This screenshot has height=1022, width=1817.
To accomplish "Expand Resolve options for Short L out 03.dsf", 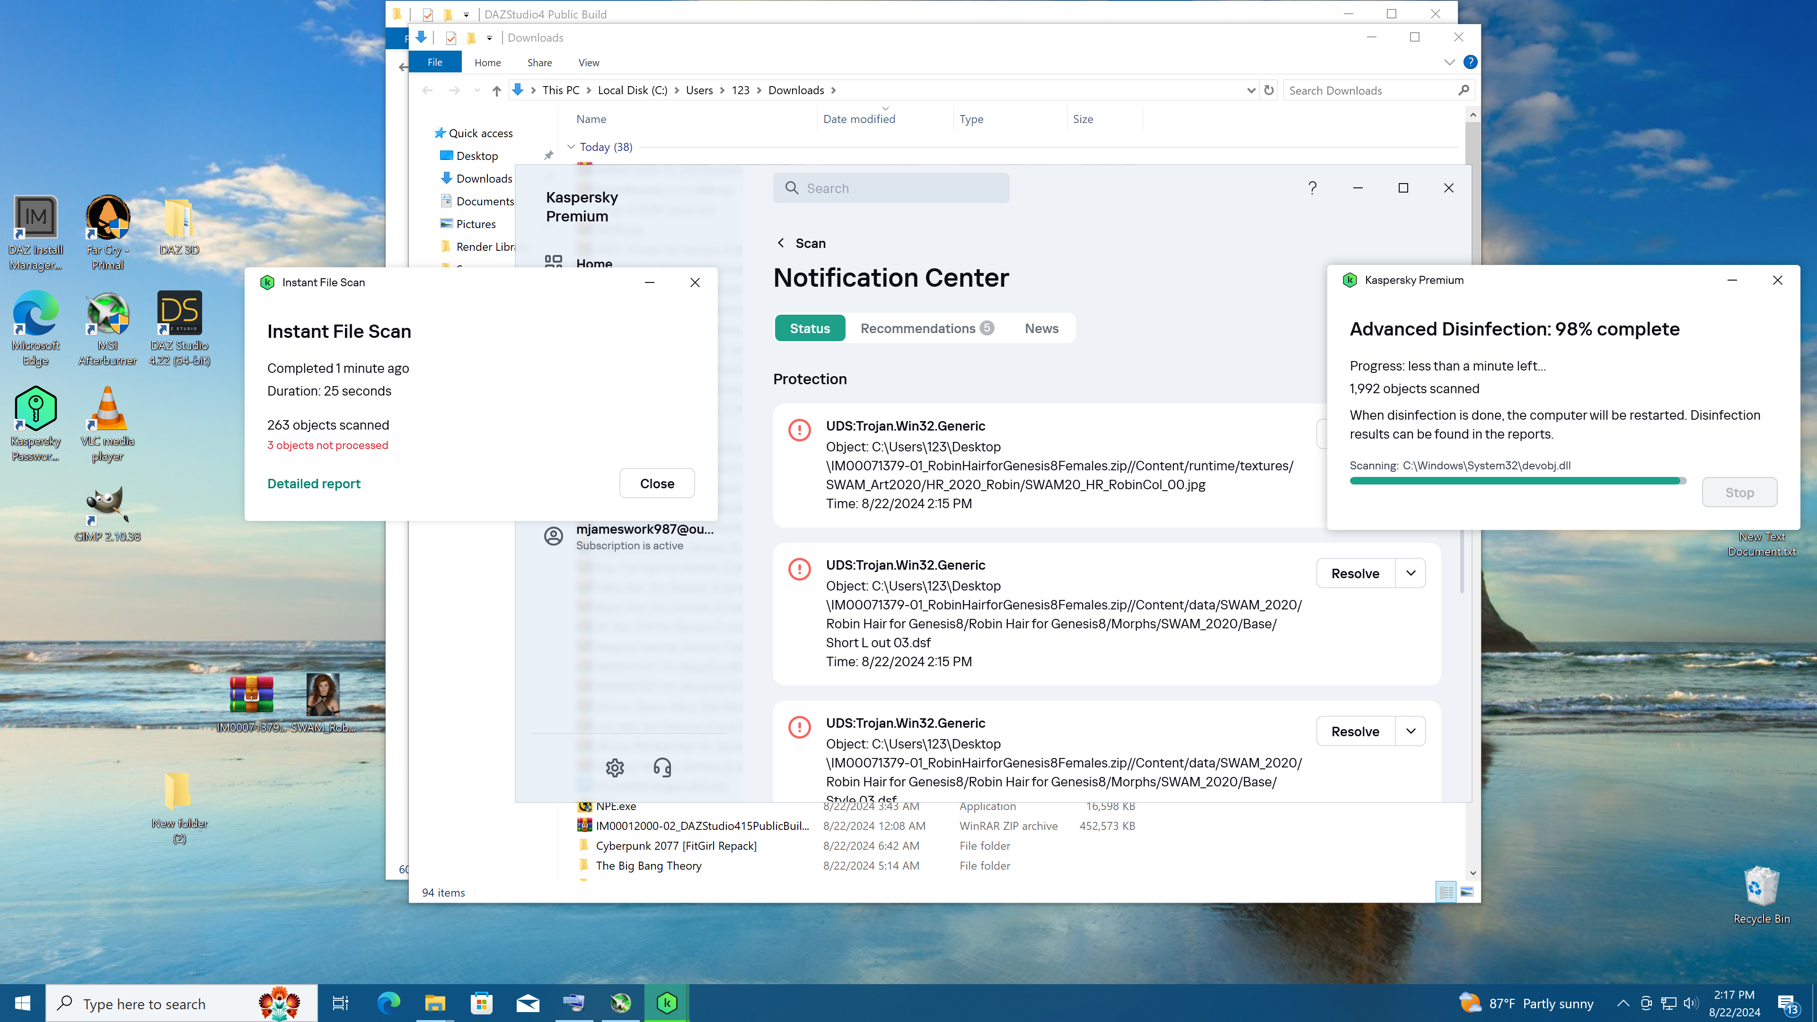I will coord(1411,573).
